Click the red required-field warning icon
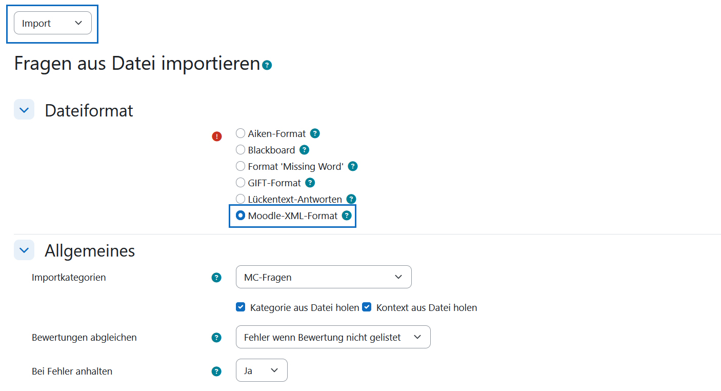This screenshot has width=721, height=391. tap(217, 136)
